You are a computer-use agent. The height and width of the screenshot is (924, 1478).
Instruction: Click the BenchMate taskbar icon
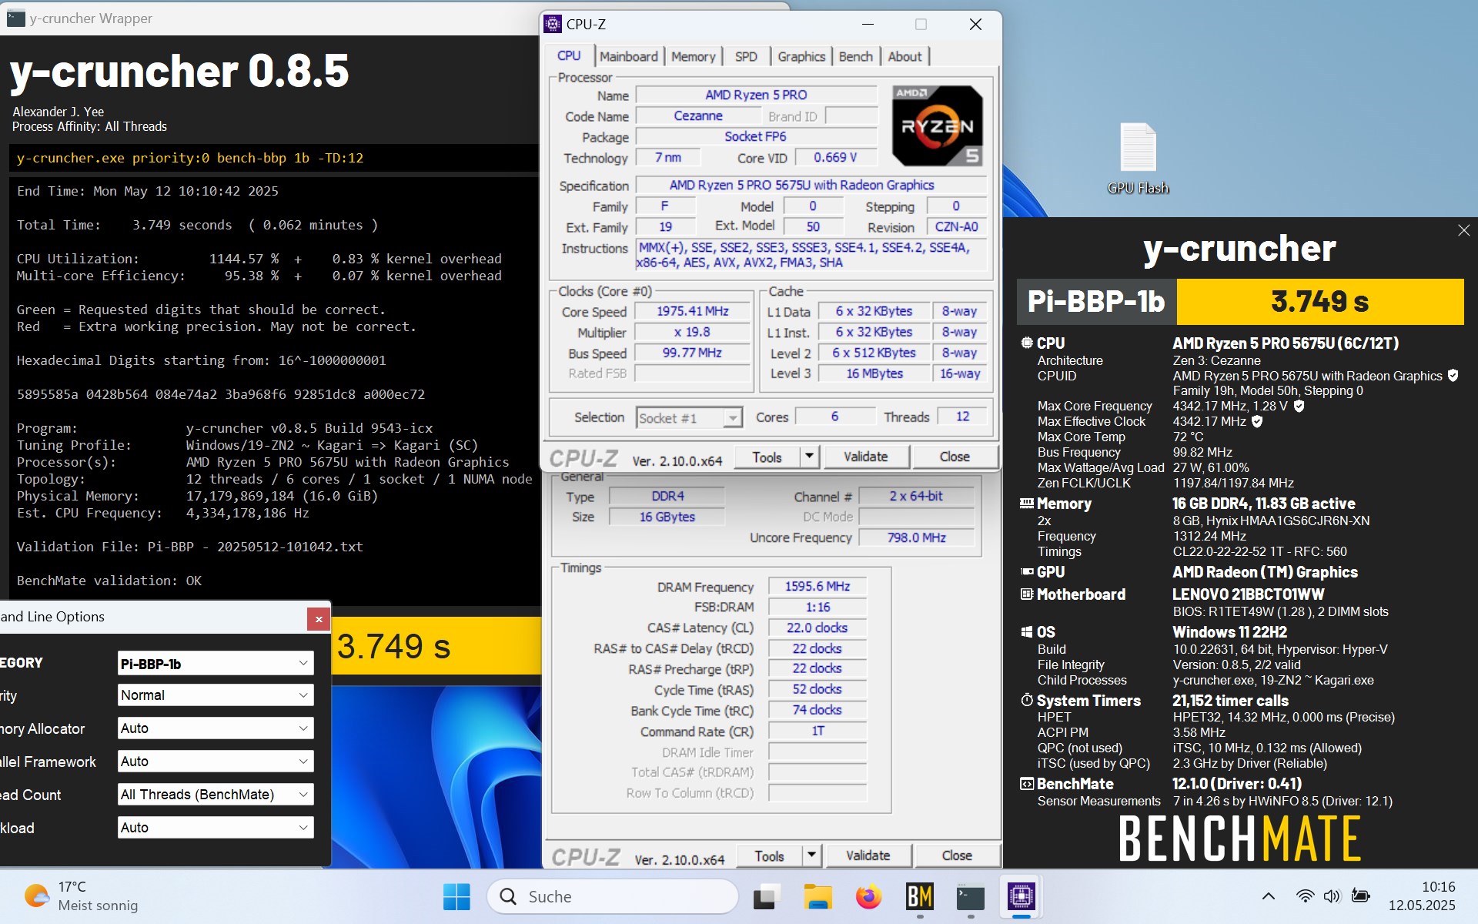(920, 896)
